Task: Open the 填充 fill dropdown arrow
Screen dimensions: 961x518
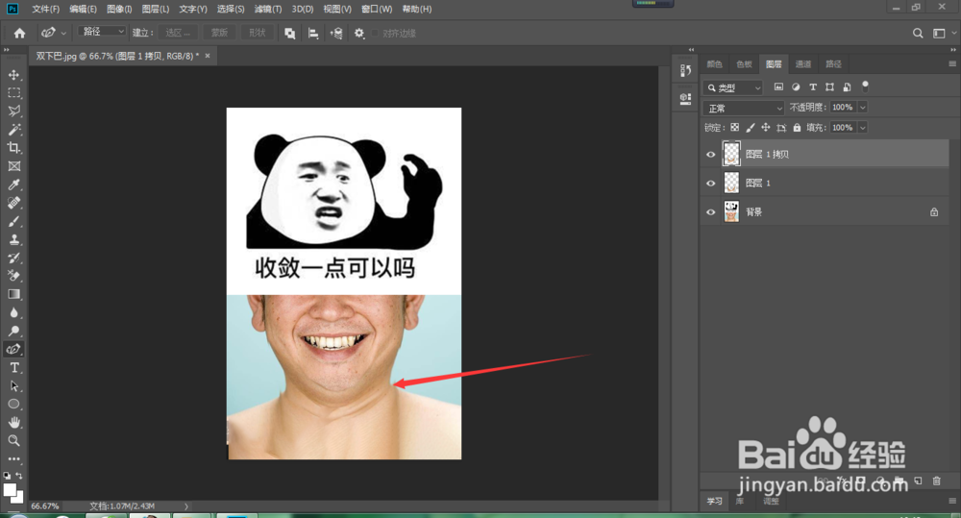Action: coord(862,128)
